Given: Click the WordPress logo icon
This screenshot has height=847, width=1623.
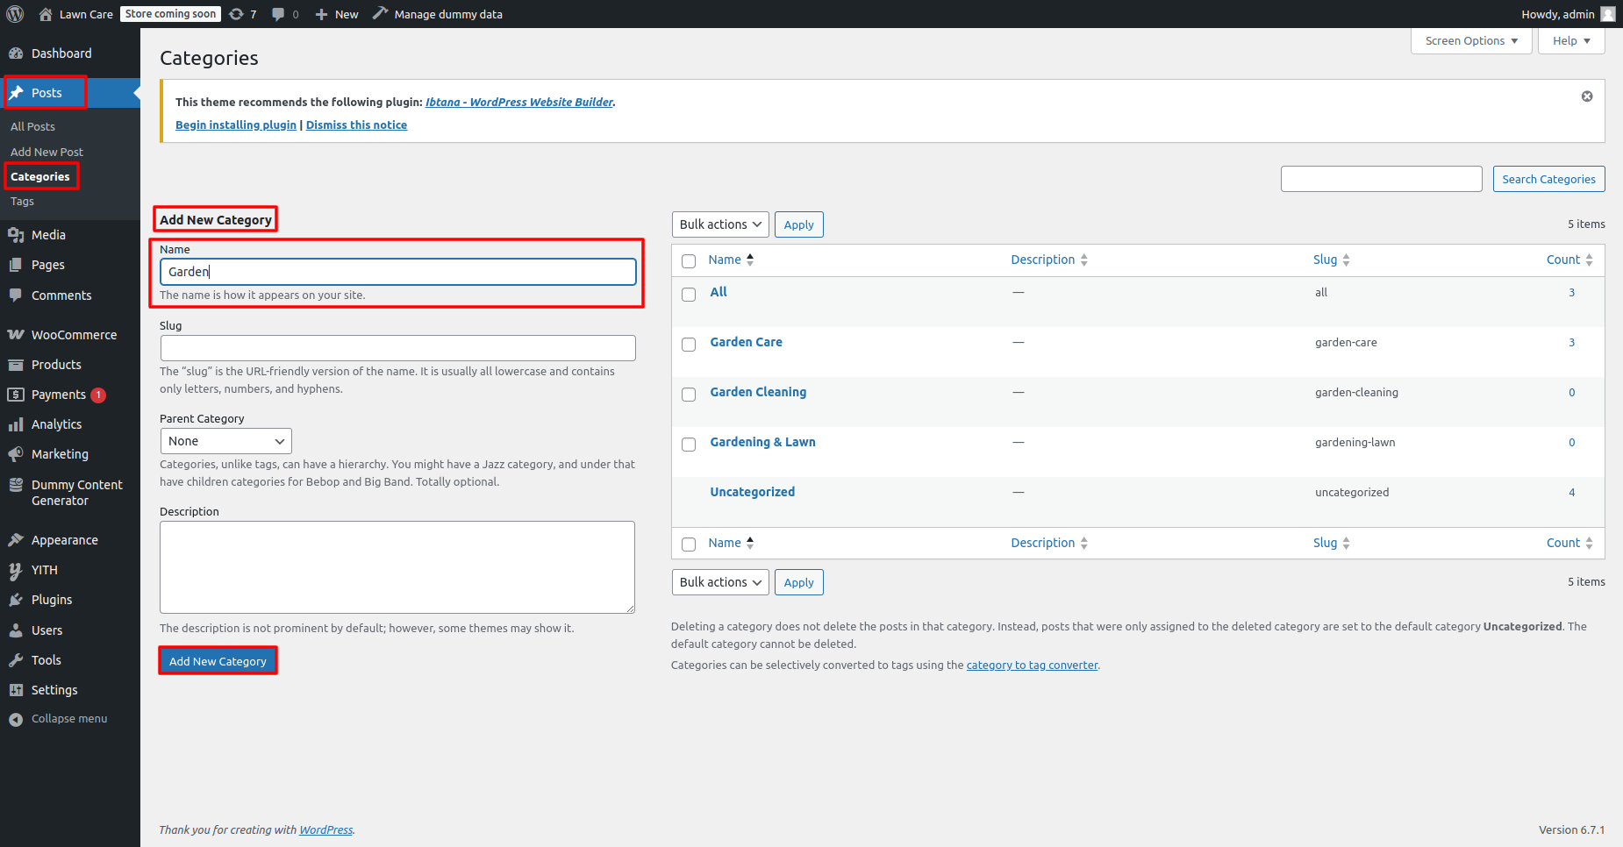Looking at the screenshot, I should (x=15, y=14).
